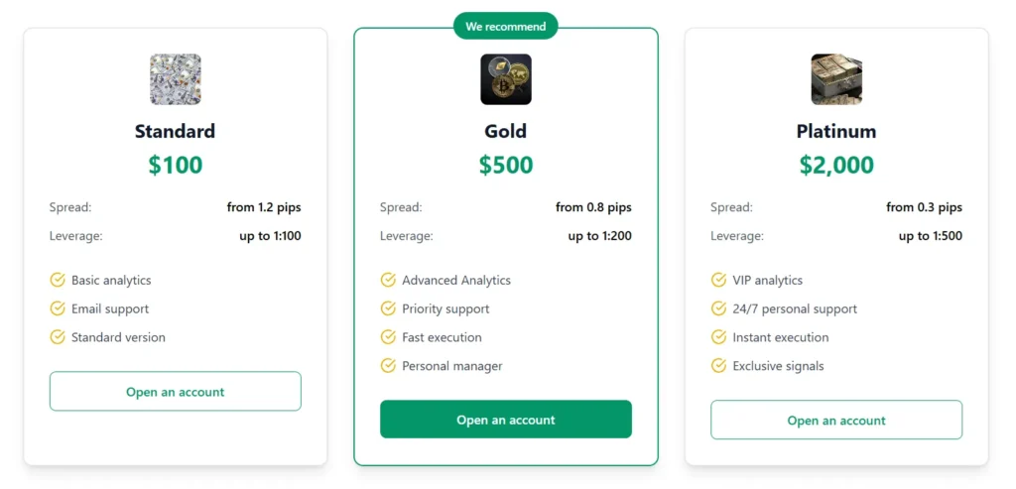The height and width of the screenshot is (489, 1016).
Task: Open an account under Standard plan
Action: (176, 392)
